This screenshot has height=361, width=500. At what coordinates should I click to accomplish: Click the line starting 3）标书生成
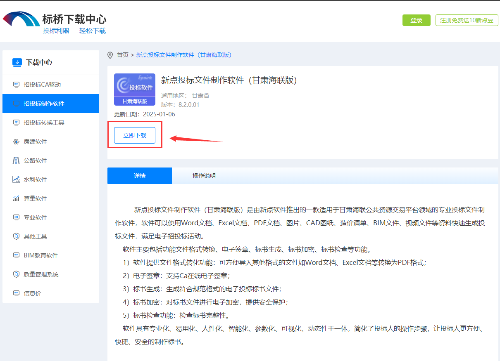[x=202, y=289]
